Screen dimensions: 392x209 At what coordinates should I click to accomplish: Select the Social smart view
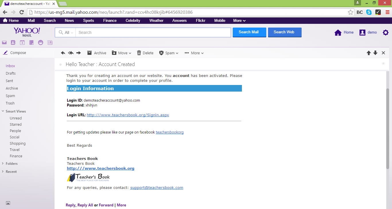pyautogui.click(x=15, y=137)
